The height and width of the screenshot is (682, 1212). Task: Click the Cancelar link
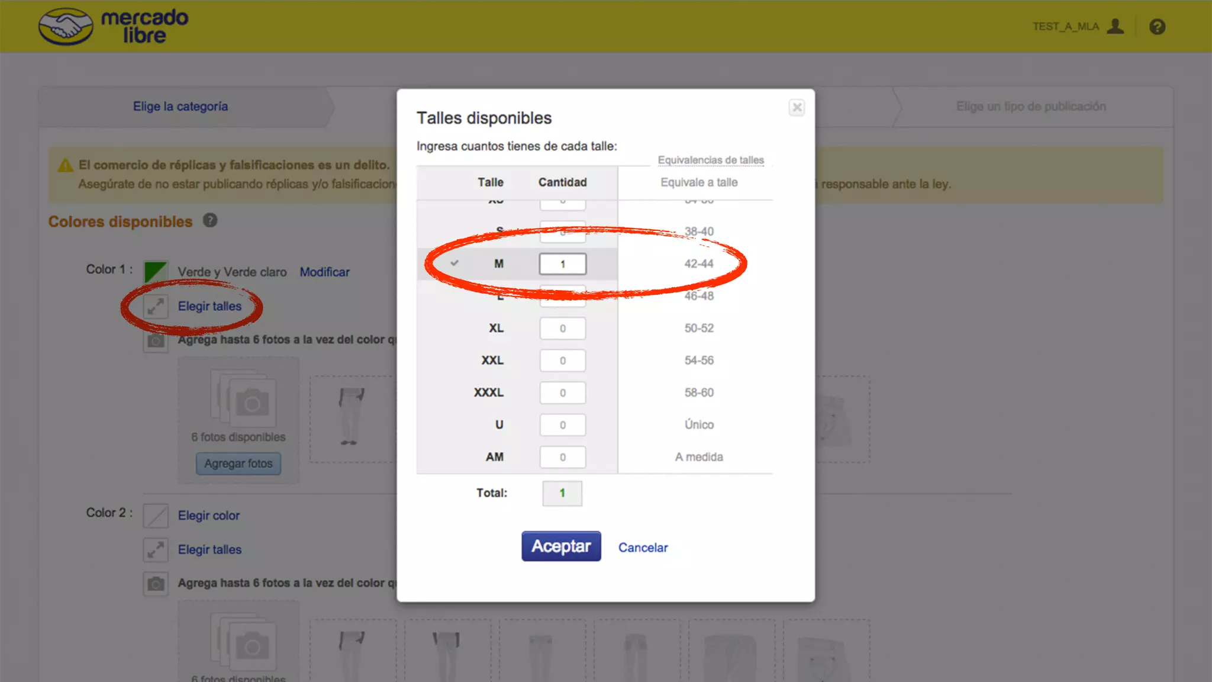tap(643, 548)
